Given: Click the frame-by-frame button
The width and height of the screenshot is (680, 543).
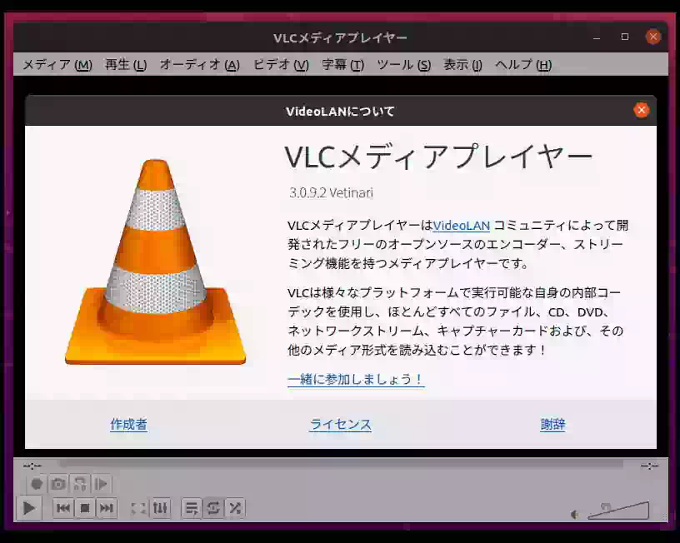Looking at the screenshot, I should [x=102, y=484].
